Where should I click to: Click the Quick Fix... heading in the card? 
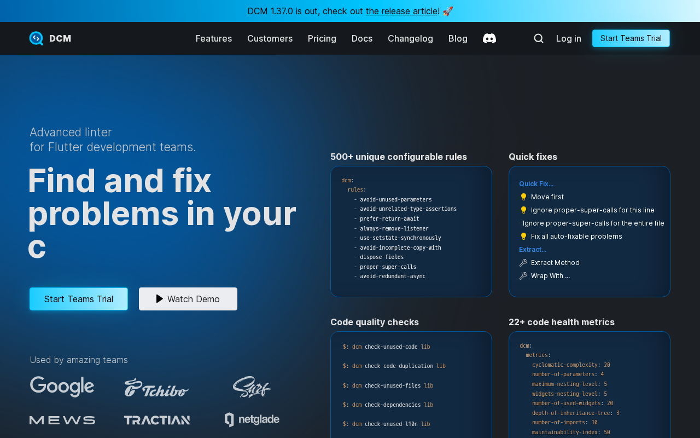point(536,184)
